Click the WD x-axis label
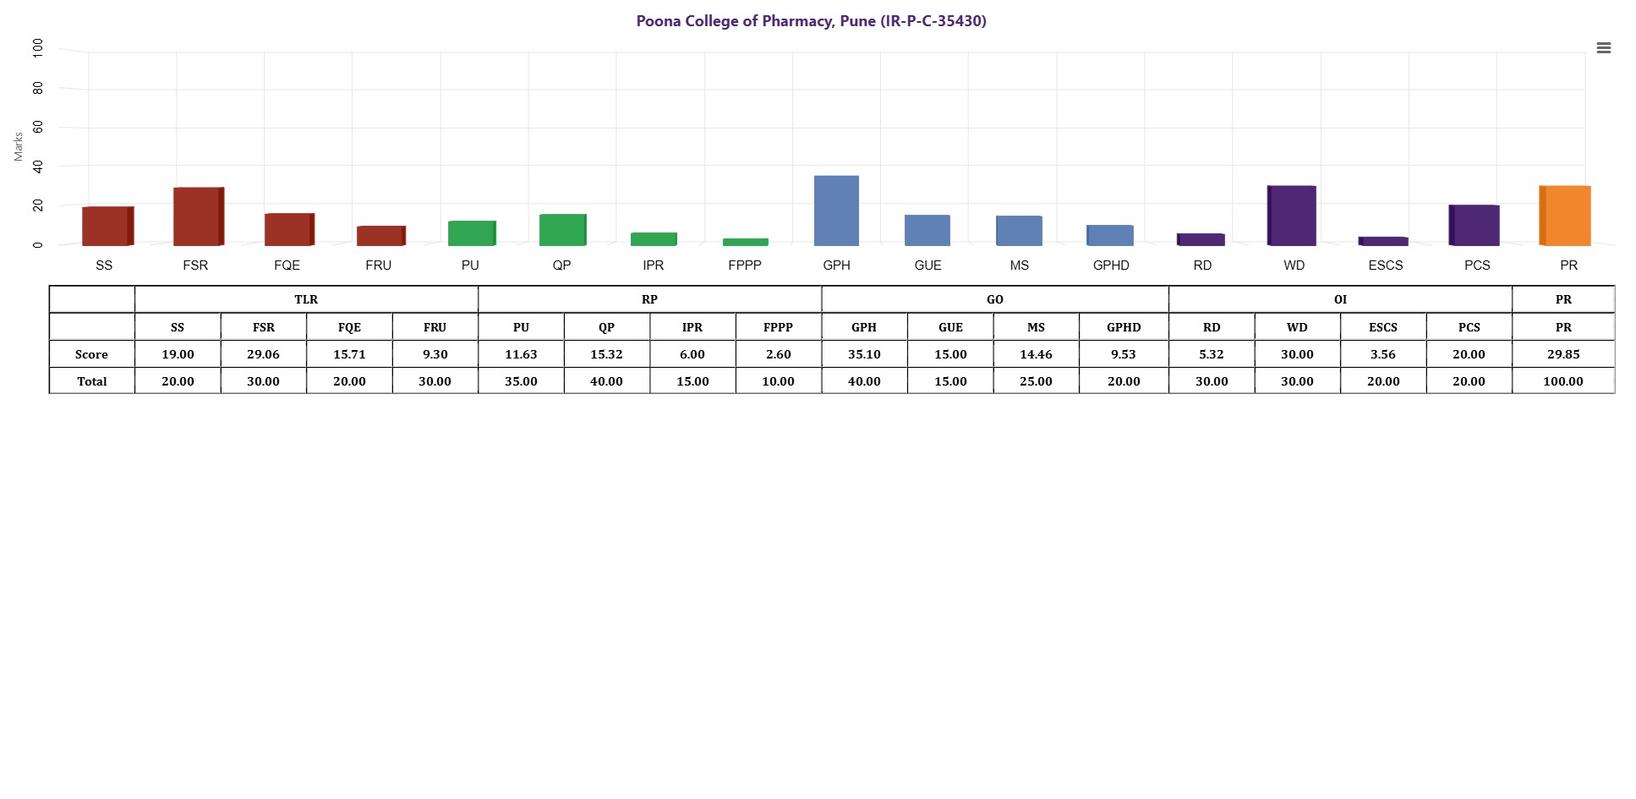This screenshot has height=799, width=1636. point(1294,265)
